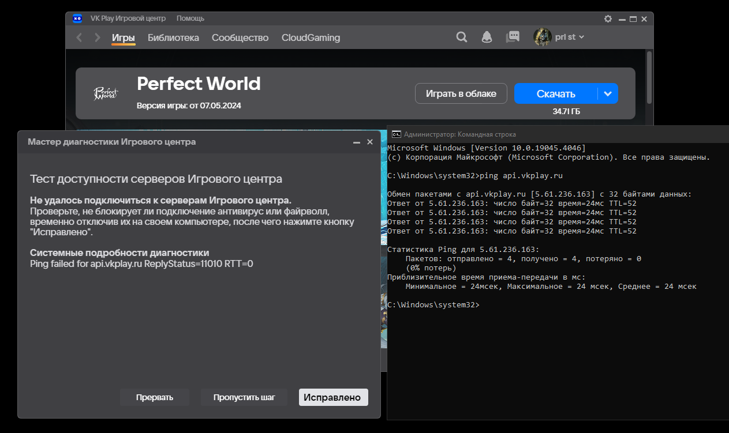Screen dimensions: 729x433
Task: Expand the prl st account dropdown
Action: [581, 37]
